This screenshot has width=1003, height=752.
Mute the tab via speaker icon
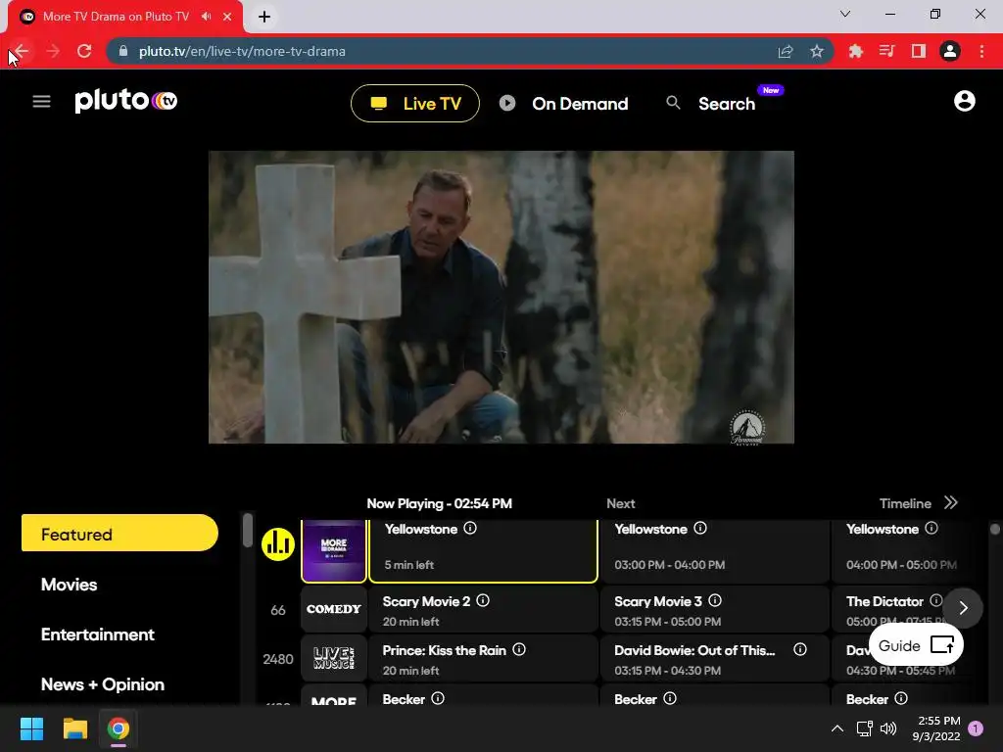point(206,17)
